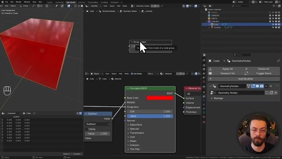The image size is (282, 159).
Task: Toggle LIGHTS collection exclude checkbox
Action: pos(270,19)
